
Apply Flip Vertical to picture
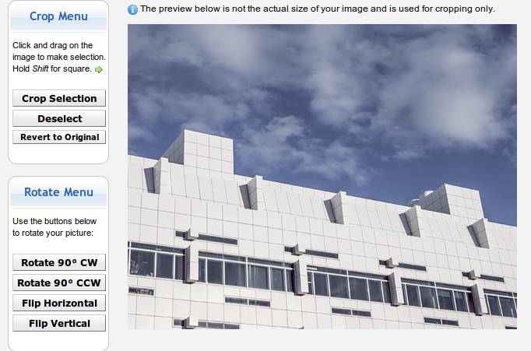point(59,323)
